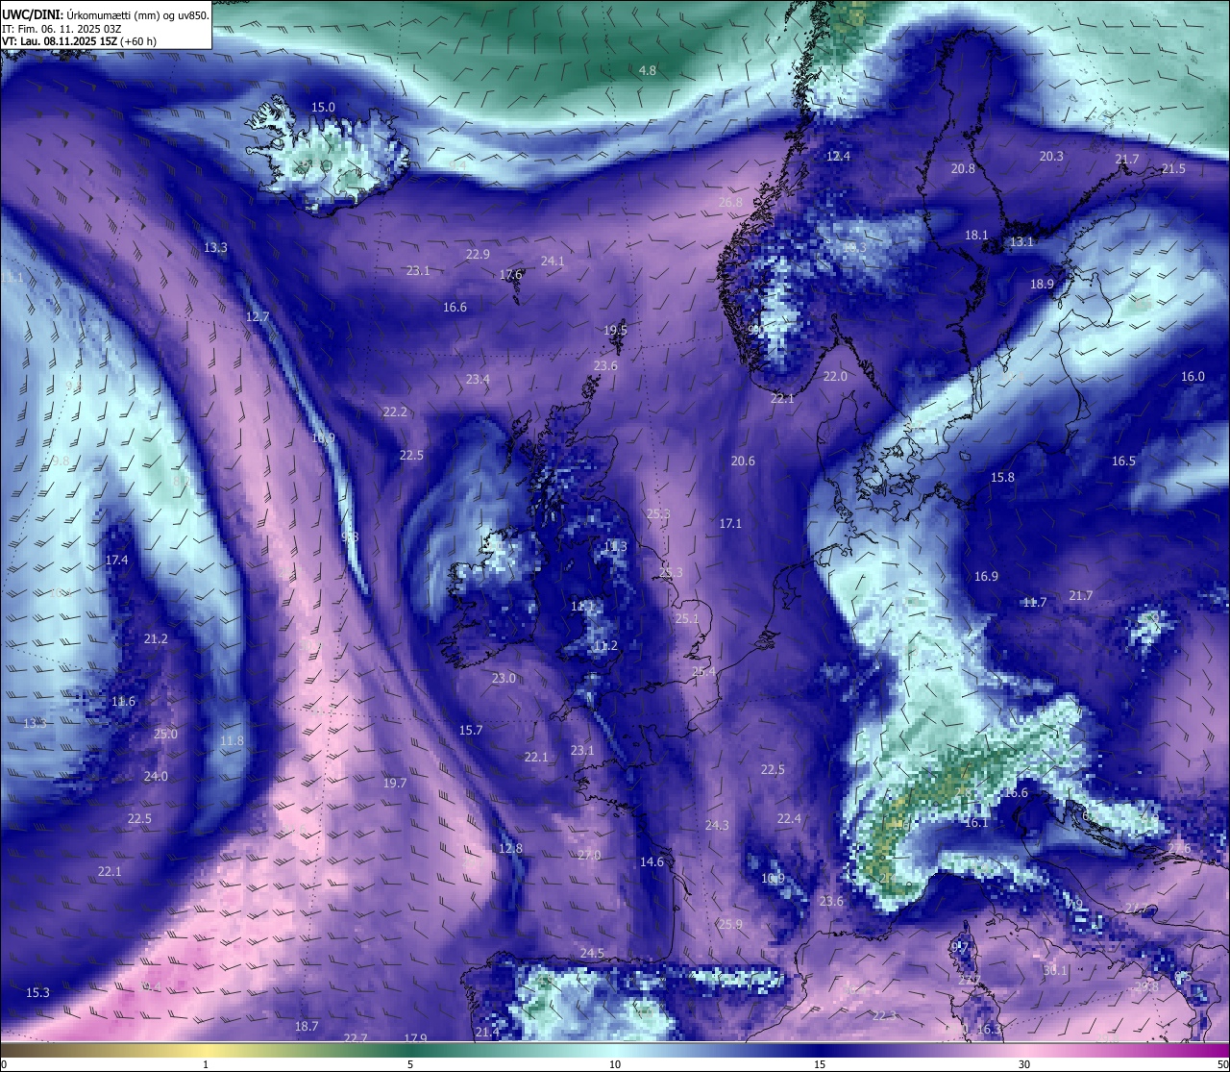
Task: Click the UWC/DINI Úrkomumætti title line
Action: pos(106,15)
